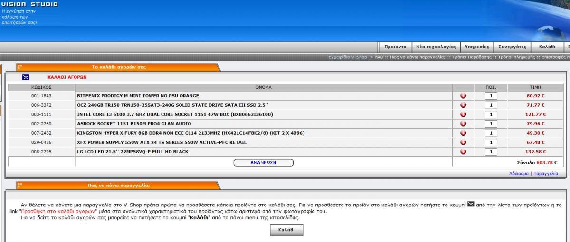Click product code 002-2760

[41, 124]
